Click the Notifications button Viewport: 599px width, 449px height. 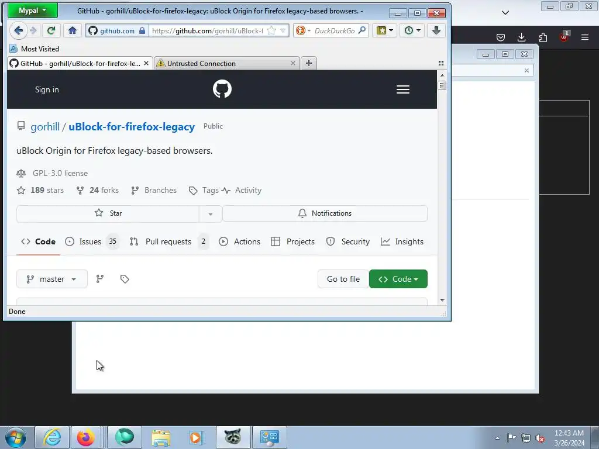325,213
